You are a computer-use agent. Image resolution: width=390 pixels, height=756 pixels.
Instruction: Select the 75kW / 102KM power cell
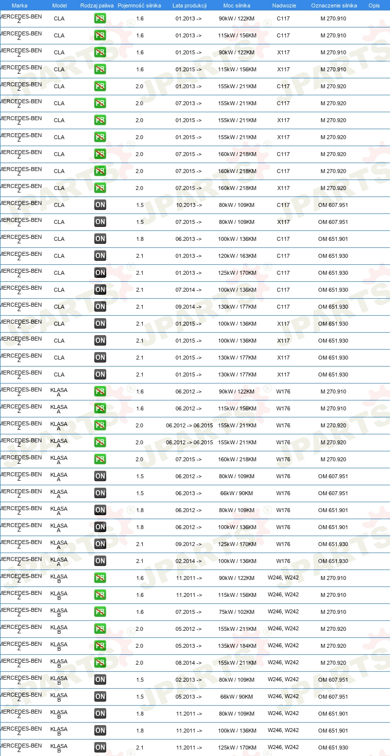pyautogui.click(x=237, y=612)
